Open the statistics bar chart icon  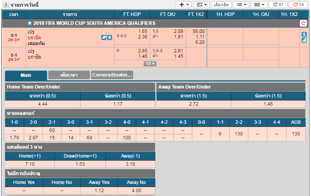(304, 40)
